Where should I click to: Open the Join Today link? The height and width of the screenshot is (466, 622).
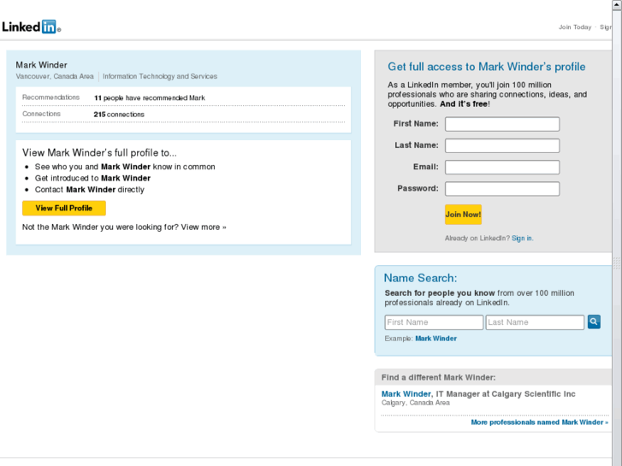[x=575, y=27]
